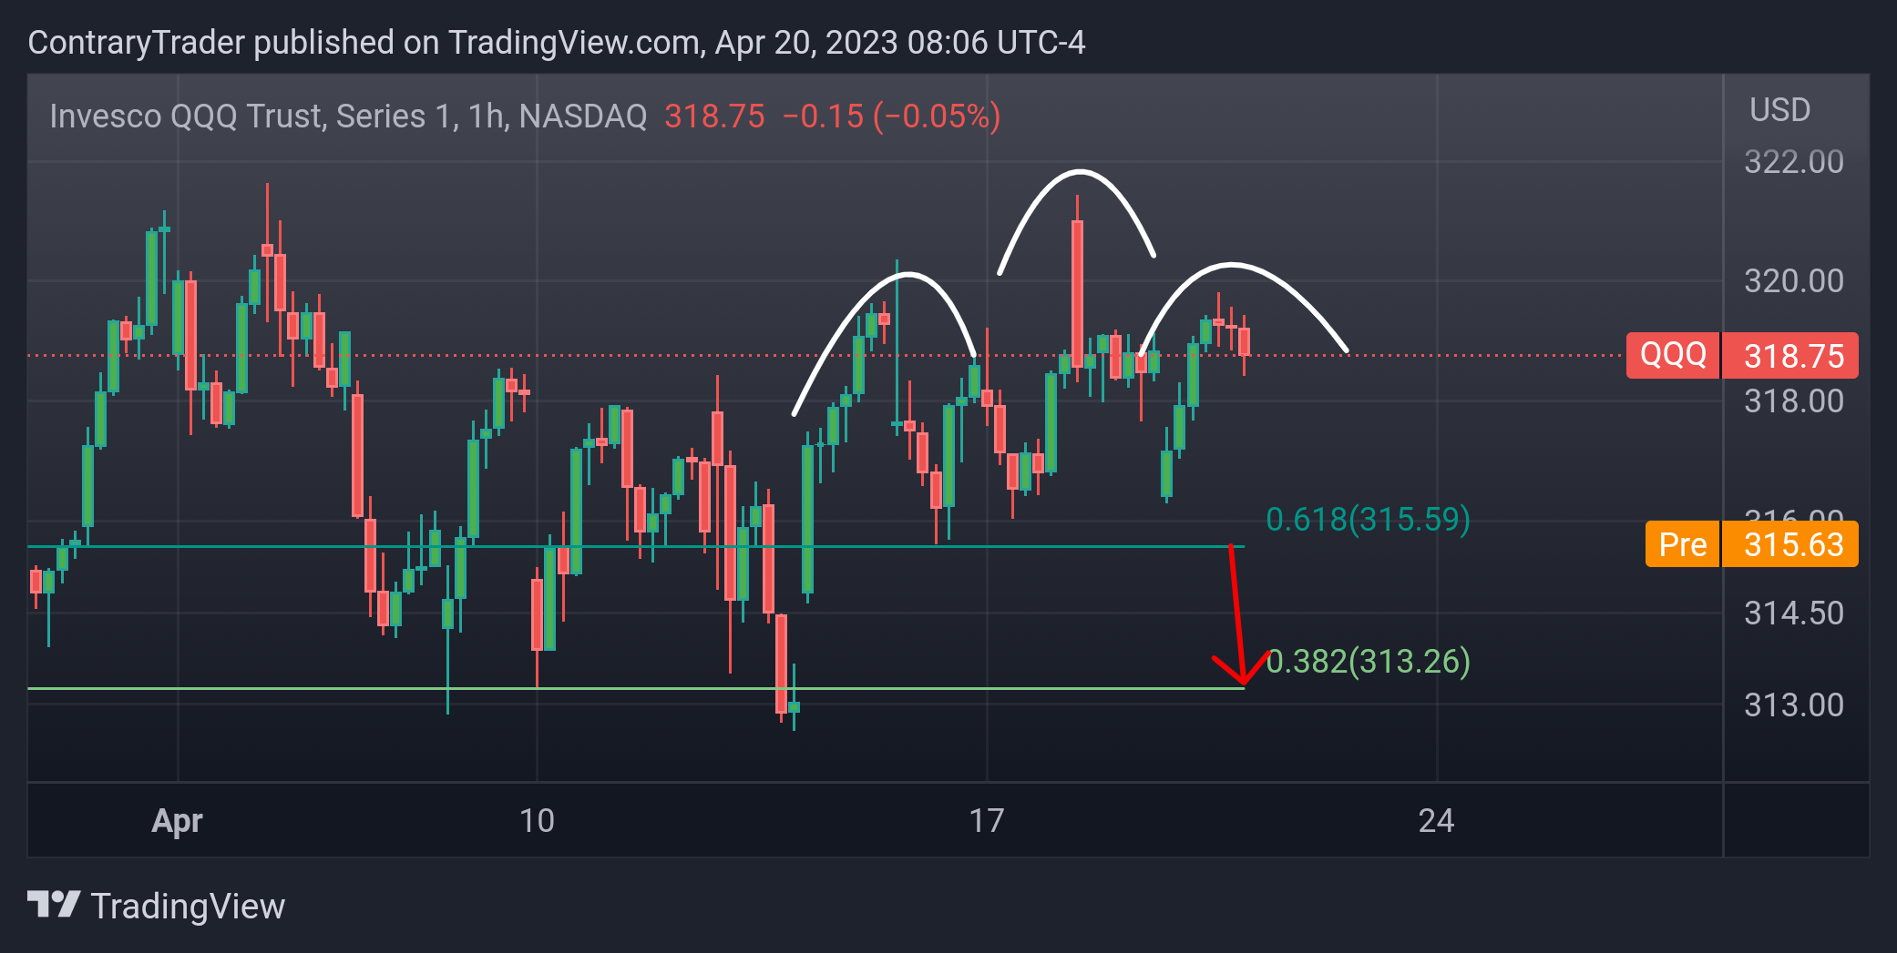Click the 24 date axis label
The image size is (1897, 953).
pos(1436,821)
